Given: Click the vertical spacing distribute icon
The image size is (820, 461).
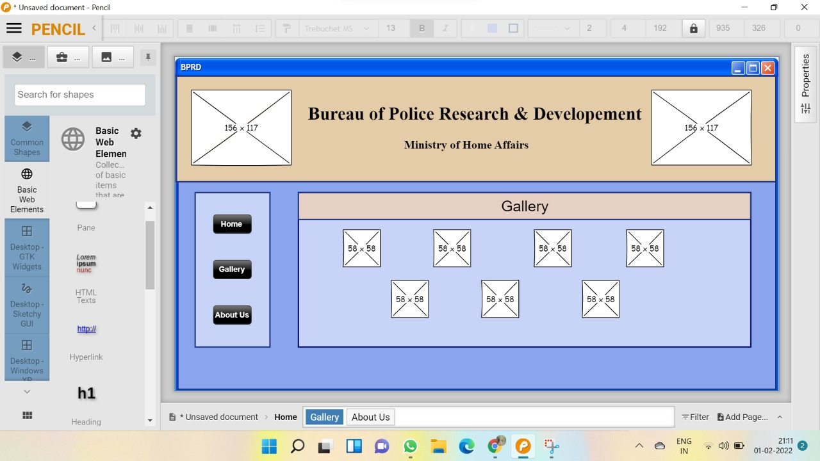Looking at the screenshot, I should (259, 28).
